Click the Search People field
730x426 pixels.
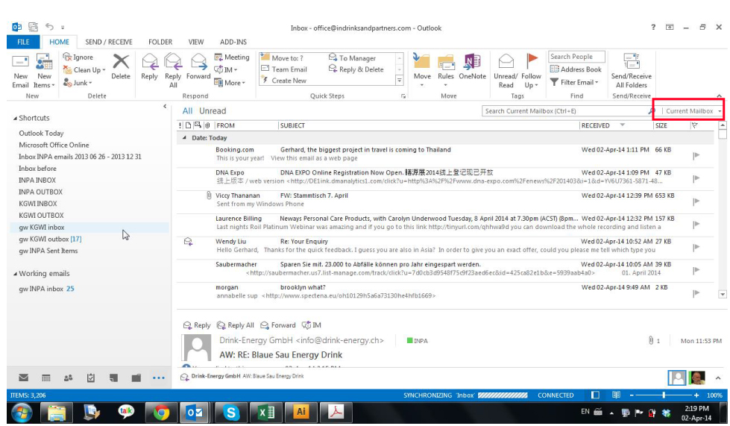tap(576, 57)
